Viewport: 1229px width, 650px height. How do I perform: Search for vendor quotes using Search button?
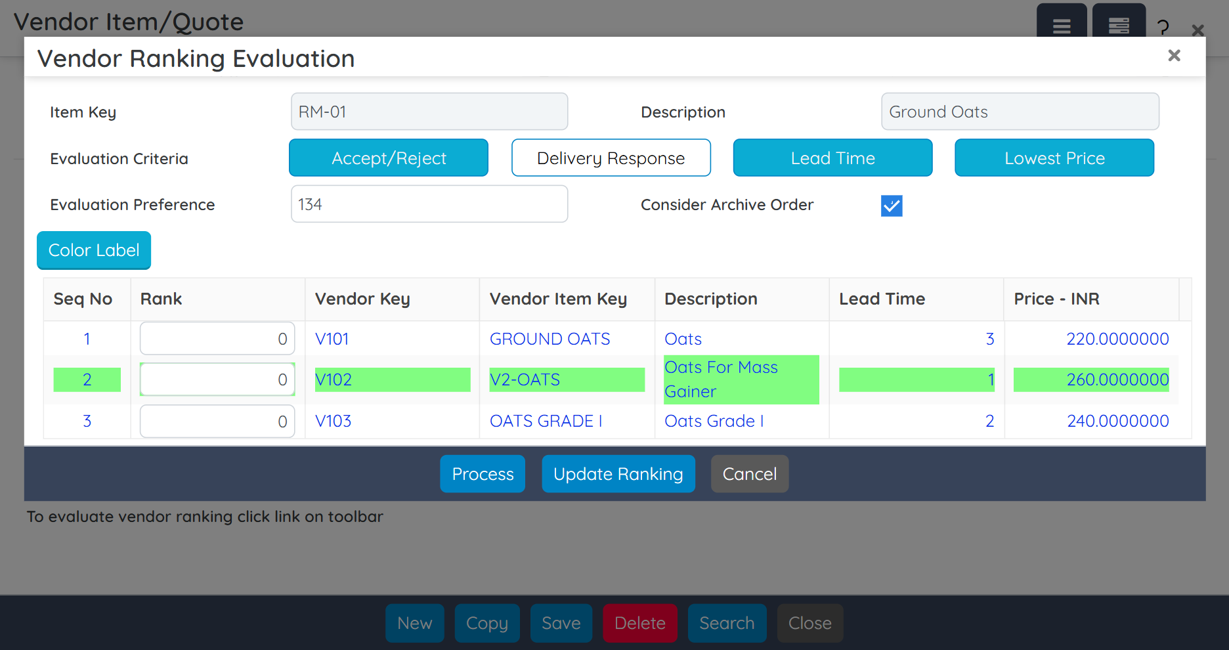pos(727,623)
